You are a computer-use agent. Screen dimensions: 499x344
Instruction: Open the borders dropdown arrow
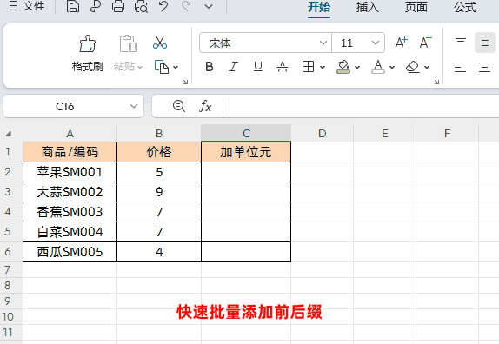(x=323, y=67)
